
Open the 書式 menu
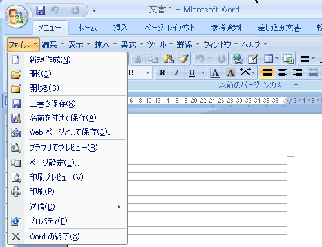132,44
